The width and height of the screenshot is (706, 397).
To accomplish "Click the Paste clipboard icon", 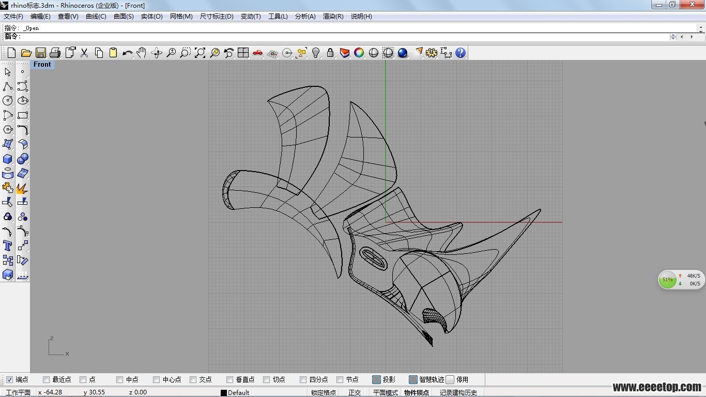I will click(113, 53).
